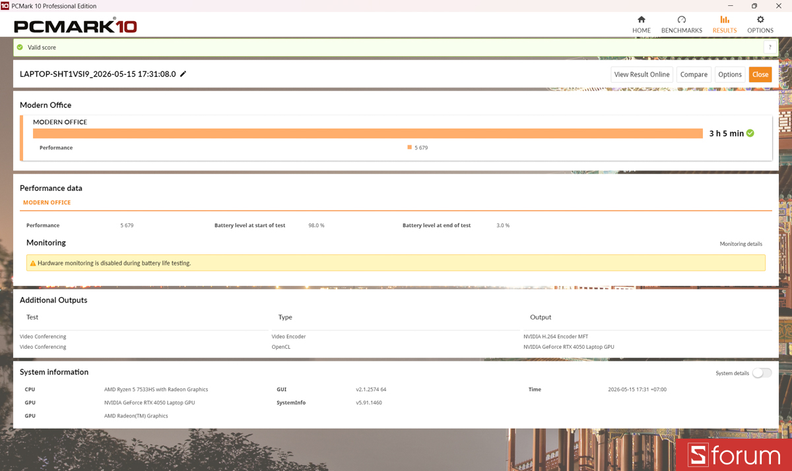Click GUI version 'v2.1.2574 64'
This screenshot has height=471, width=792.
pos(371,389)
